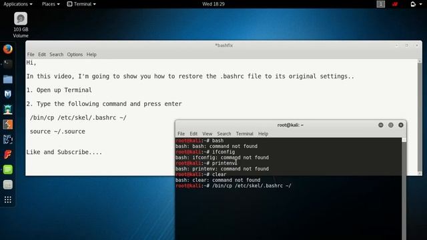Viewport: 427px width, 240px height.
Task: Open Edit menu in bashfix editor
Action: (x=42, y=55)
